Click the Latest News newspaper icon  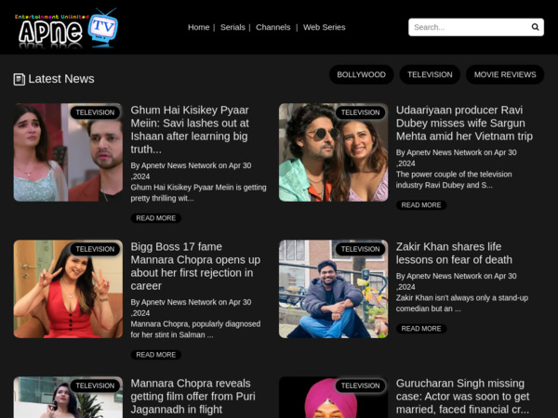(x=20, y=79)
